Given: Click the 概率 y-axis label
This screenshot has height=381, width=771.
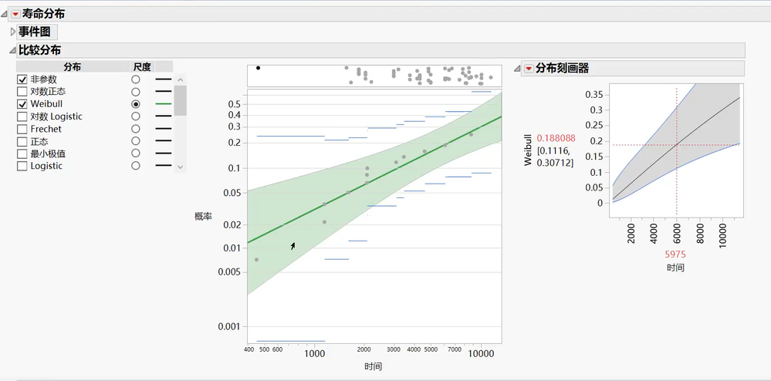Looking at the screenshot, I should coord(203,216).
